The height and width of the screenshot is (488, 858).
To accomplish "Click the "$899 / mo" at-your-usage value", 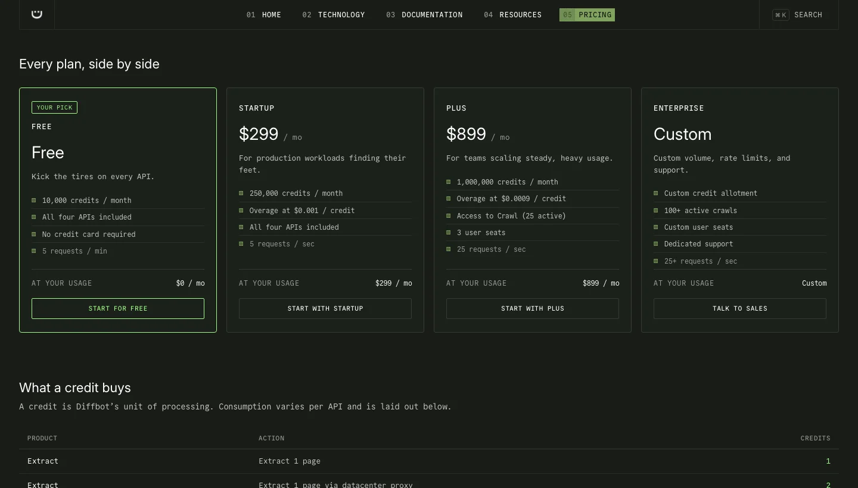I will click(601, 283).
